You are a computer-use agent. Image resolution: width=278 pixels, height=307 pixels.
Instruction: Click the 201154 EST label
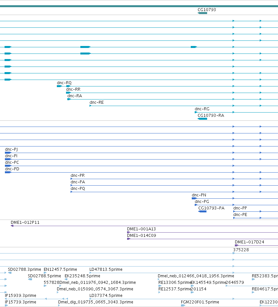coord(198,289)
